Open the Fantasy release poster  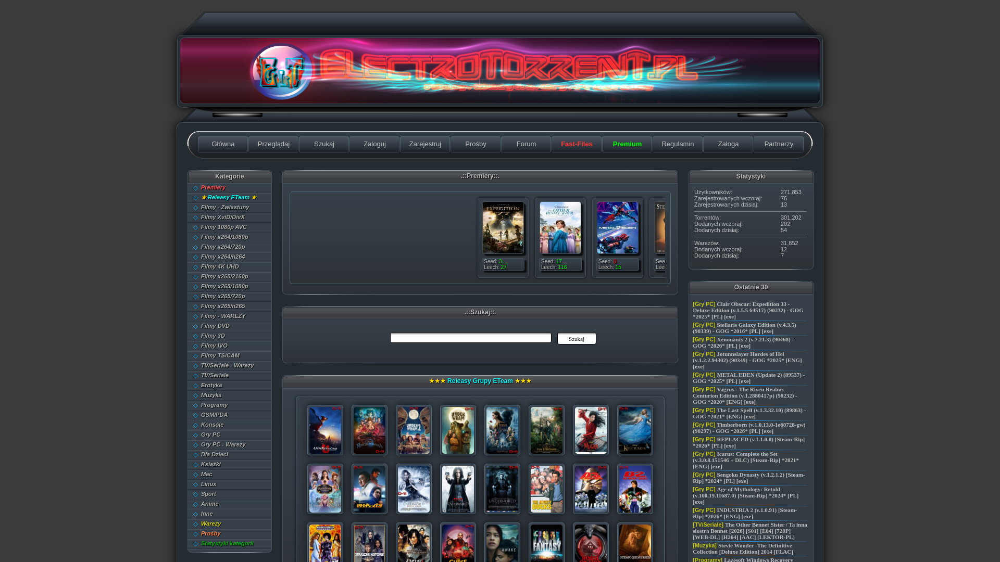546,543
